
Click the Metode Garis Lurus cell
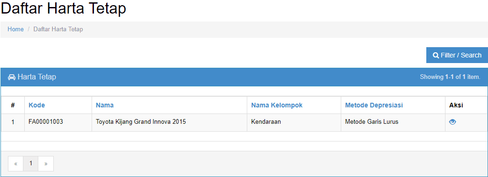393,122
